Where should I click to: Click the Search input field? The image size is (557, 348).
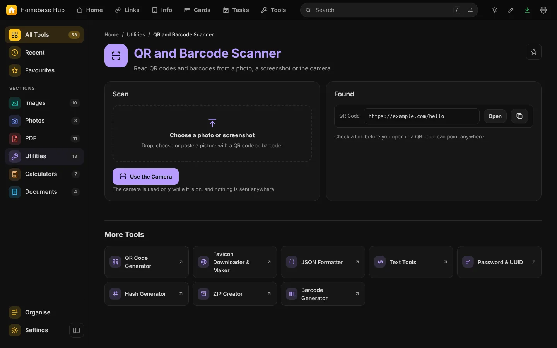click(x=389, y=10)
